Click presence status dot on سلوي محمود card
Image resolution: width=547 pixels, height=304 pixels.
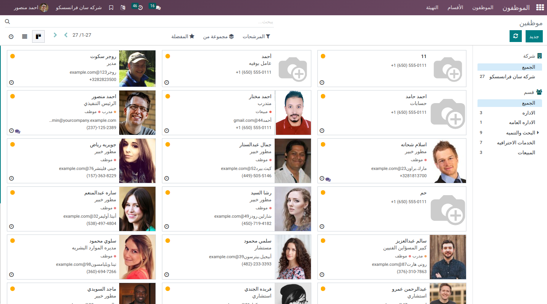[x=13, y=241]
